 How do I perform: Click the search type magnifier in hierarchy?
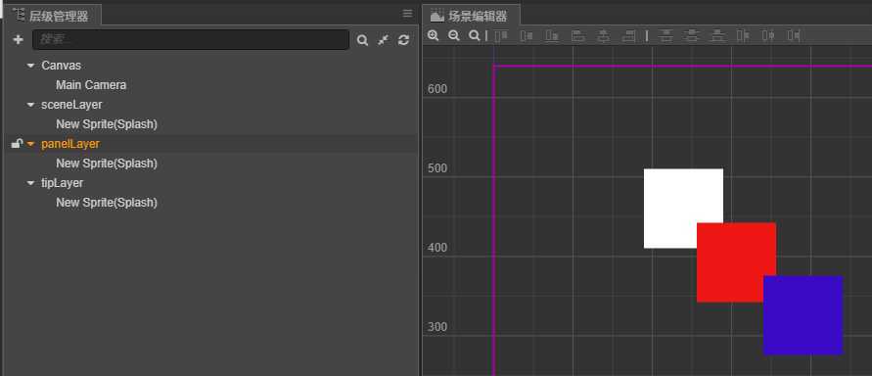(362, 40)
